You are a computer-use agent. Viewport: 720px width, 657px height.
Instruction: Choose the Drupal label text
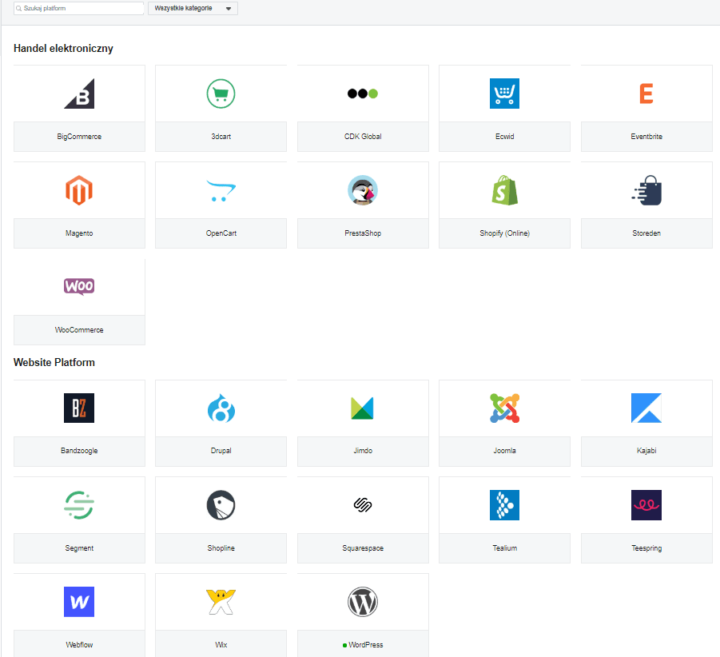point(221,451)
